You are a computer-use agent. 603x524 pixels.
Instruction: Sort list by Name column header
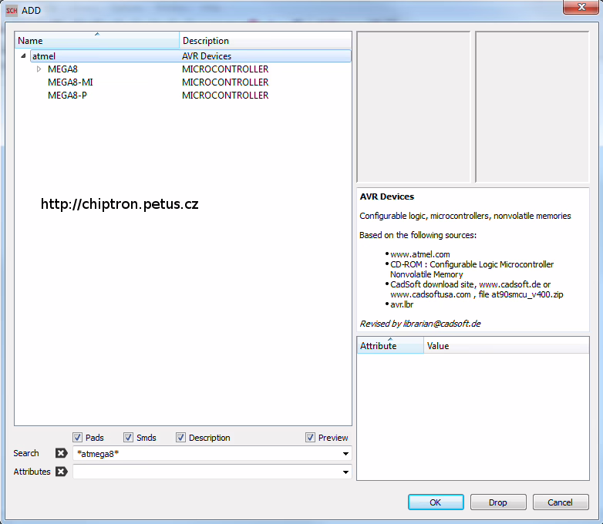(x=96, y=41)
